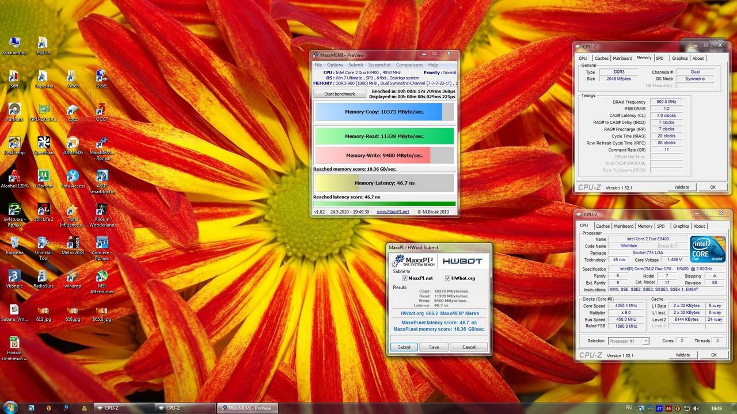The image size is (737, 414).
Task: Launch the Alcohol 120% desktop icon
Action: click(14, 179)
